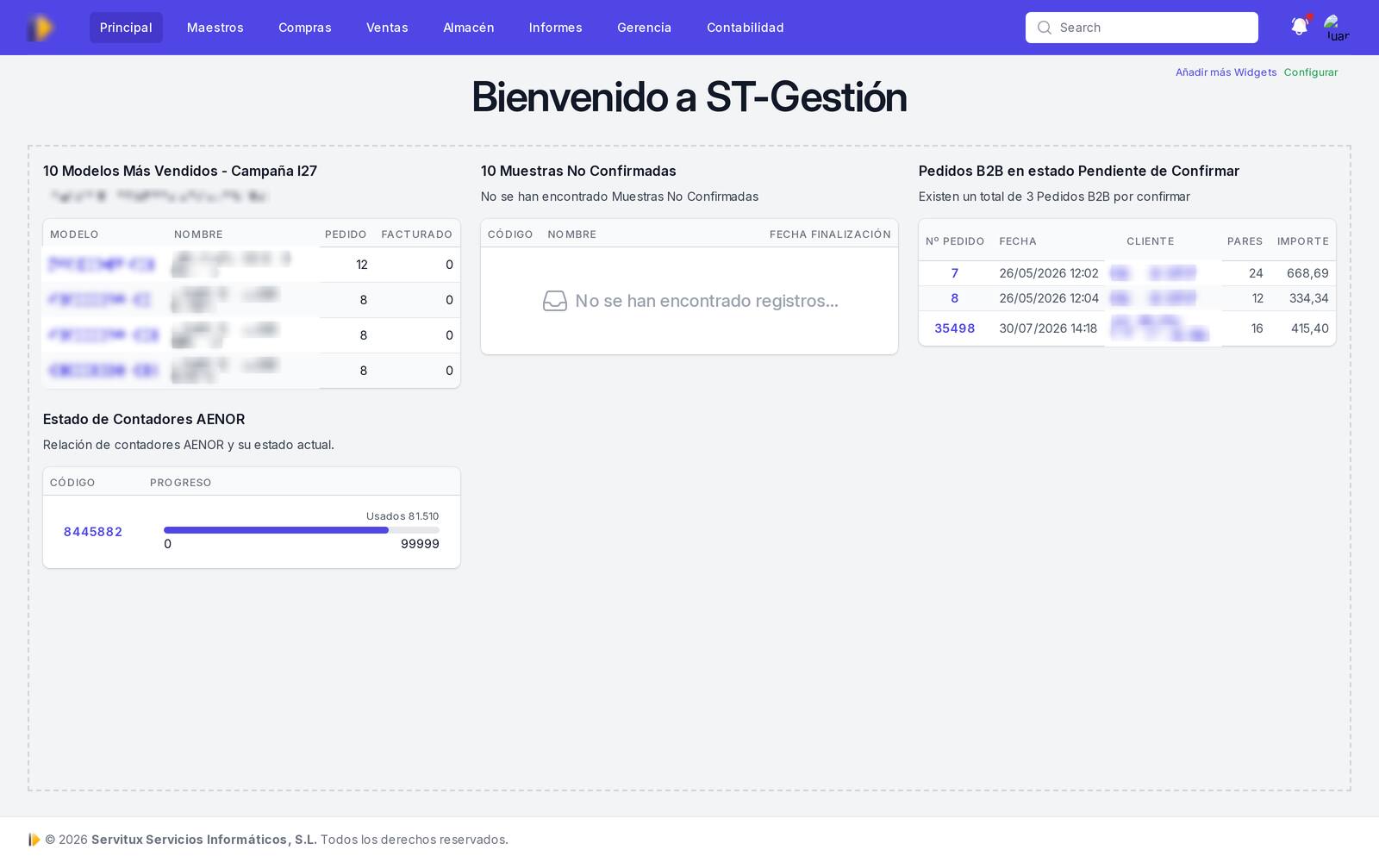
Task: Expand the Informes dropdown menu
Action: (x=556, y=28)
